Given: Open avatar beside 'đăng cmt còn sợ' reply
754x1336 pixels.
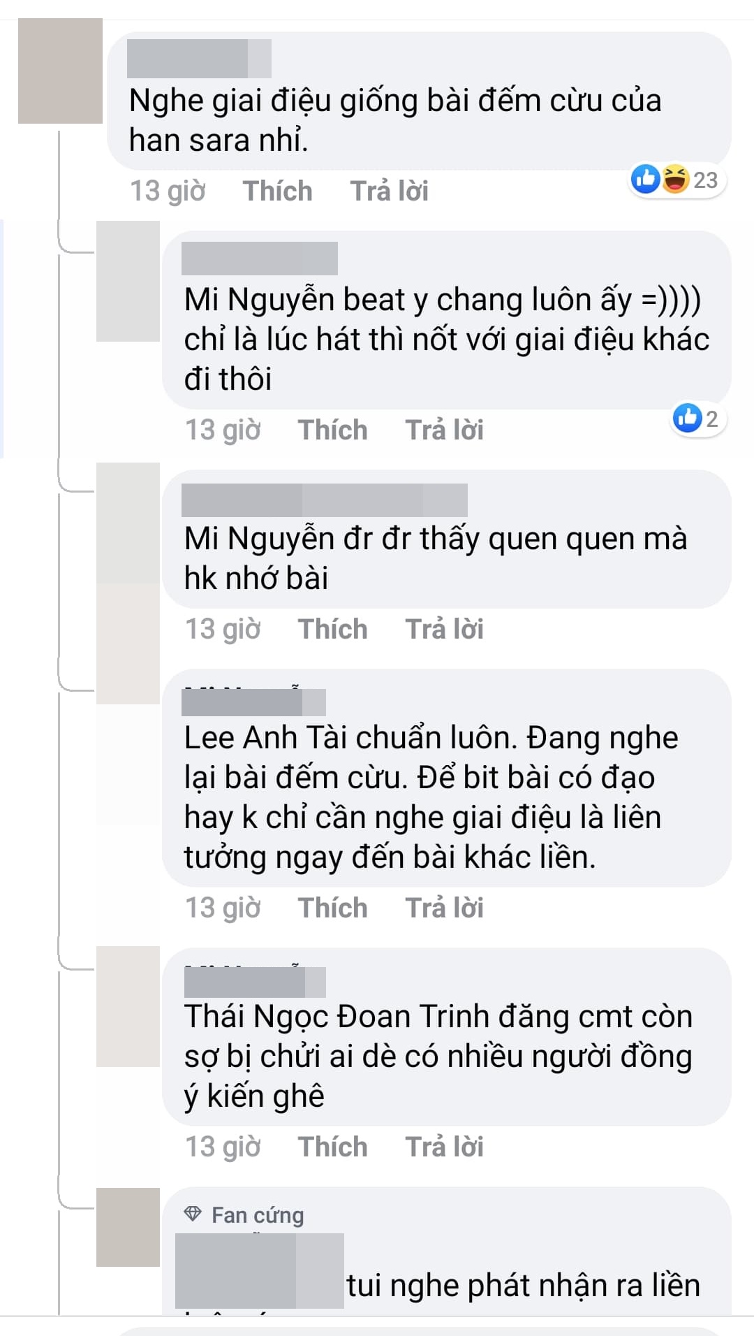Looking at the screenshot, I should click(128, 1006).
